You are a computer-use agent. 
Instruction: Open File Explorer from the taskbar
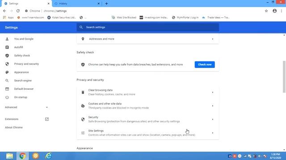pos(9,156)
